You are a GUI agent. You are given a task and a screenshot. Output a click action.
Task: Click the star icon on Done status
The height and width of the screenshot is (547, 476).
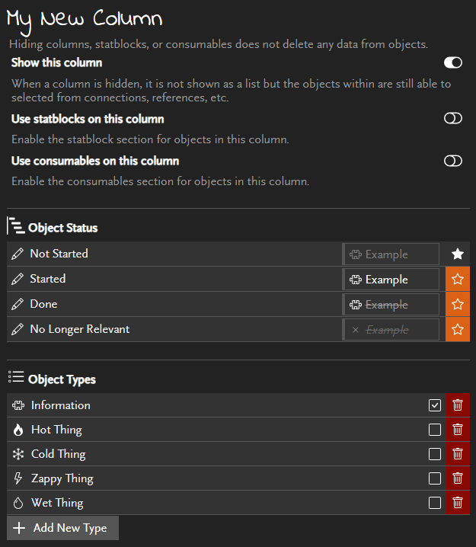pyautogui.click(x=458, y=304)
